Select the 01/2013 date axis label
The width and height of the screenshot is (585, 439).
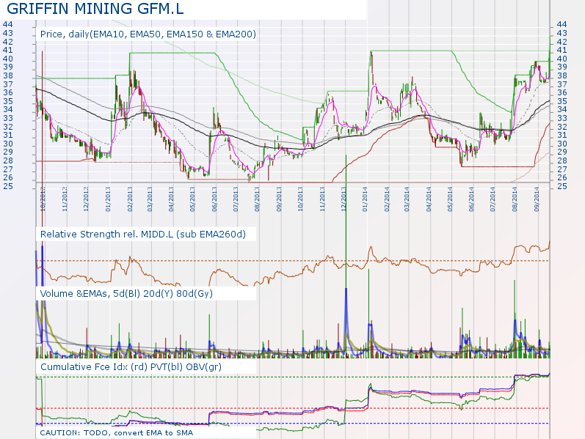pyautogui.click(x=108, y=199)
